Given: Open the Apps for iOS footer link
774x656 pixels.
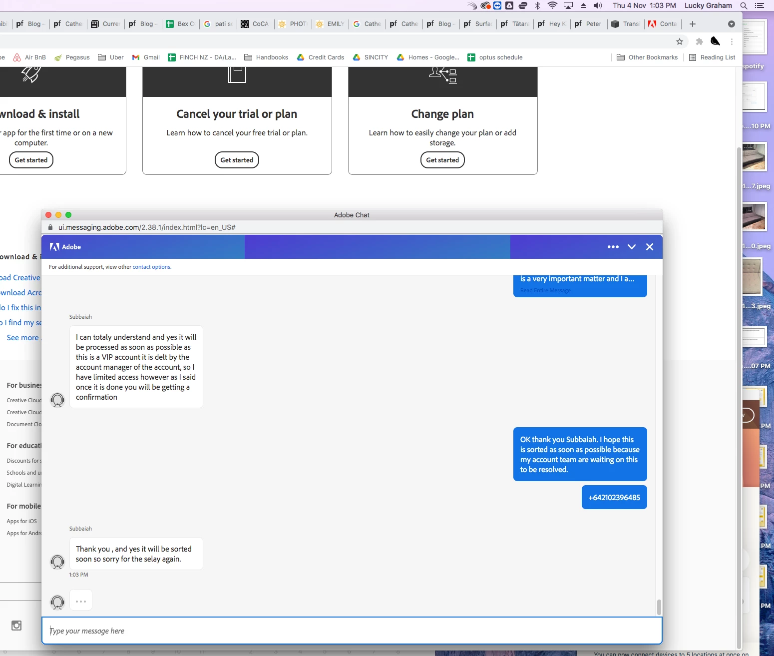Looking at the screenshot, I should click(21, 521).
